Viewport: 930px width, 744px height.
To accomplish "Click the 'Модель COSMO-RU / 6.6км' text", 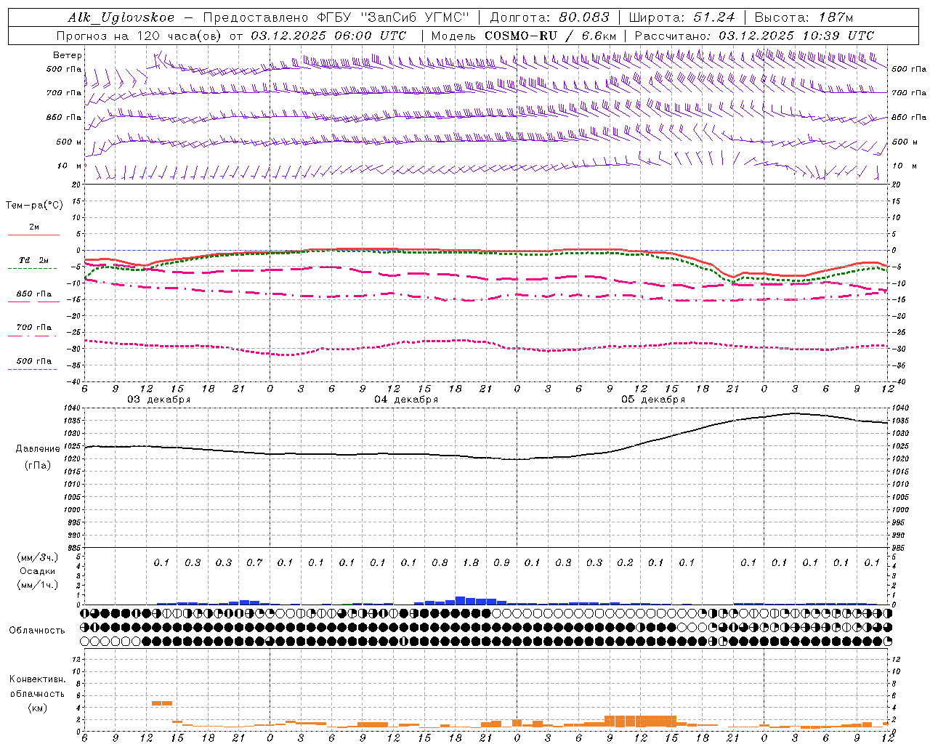I will pos(524,36).
